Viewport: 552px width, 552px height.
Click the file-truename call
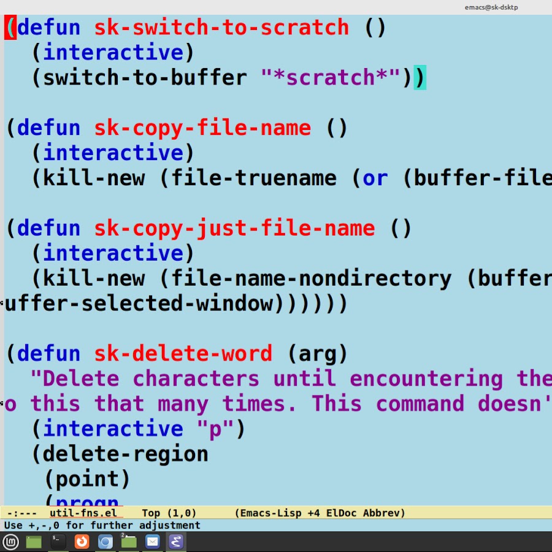pyautogui.click(x=253, y=178)
